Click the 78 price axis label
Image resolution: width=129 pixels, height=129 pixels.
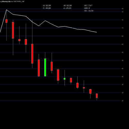pyautogui.click(x=123, y=20)
